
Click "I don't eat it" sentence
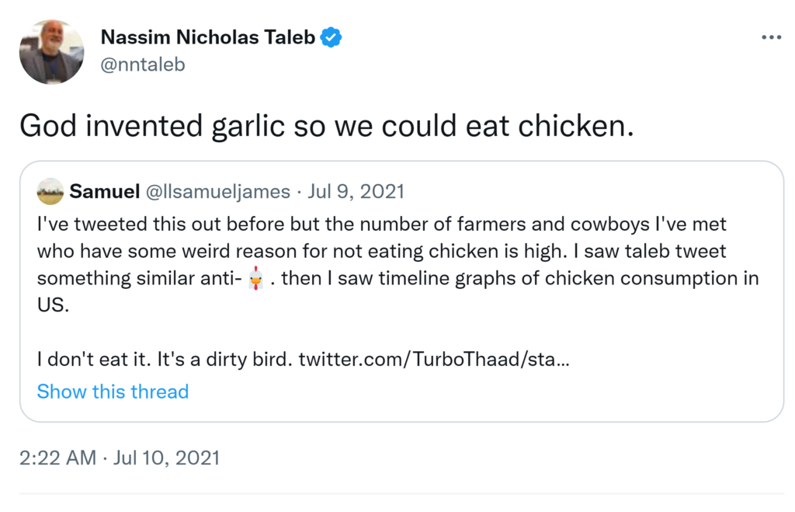[165, 360]
